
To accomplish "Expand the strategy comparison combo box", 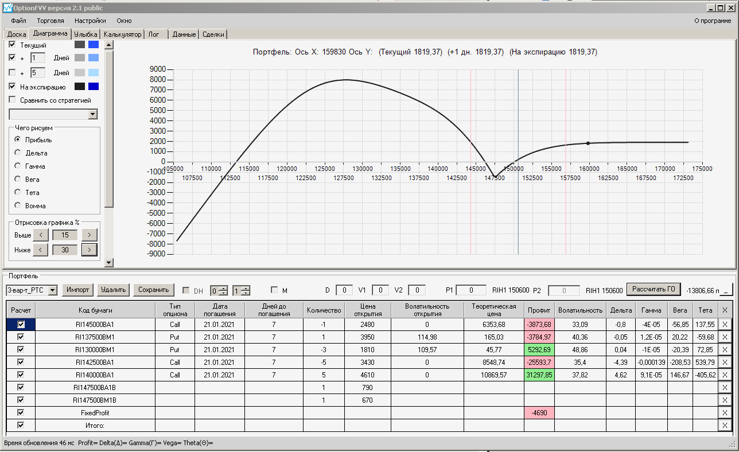I will pos(93,115).
